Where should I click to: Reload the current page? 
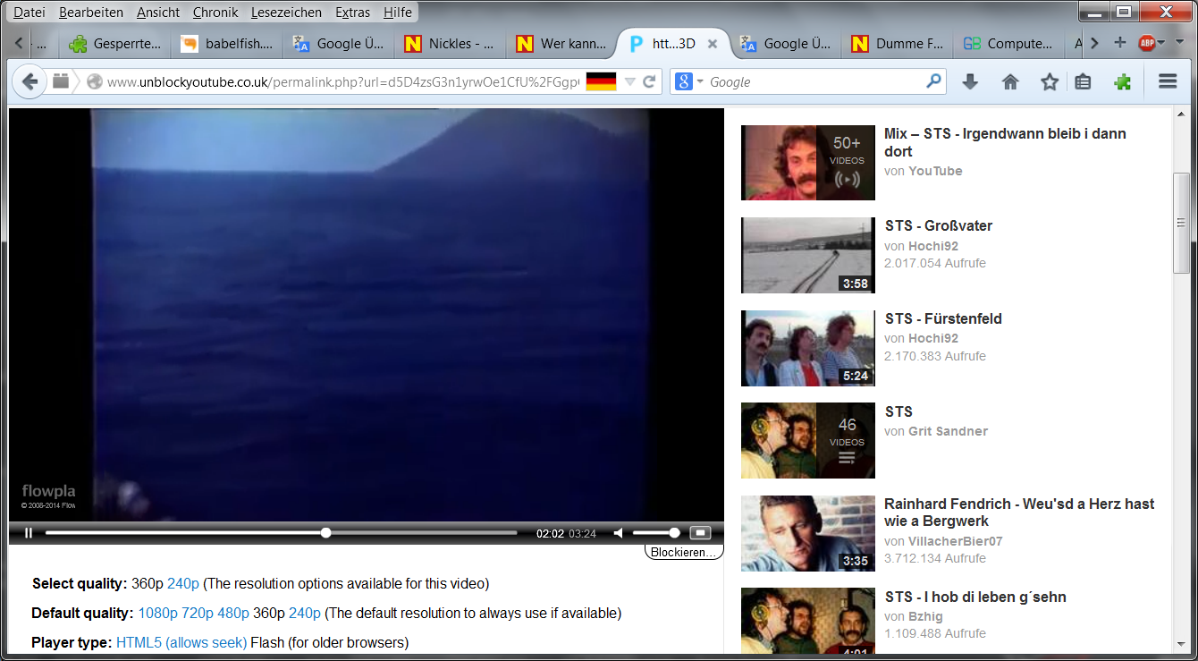tap(650, 81)
